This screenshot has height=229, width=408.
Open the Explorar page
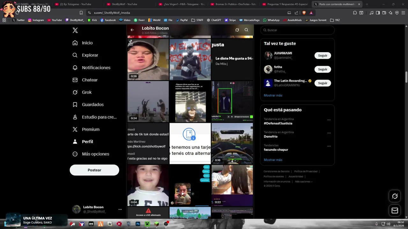[x=85, y=55]
